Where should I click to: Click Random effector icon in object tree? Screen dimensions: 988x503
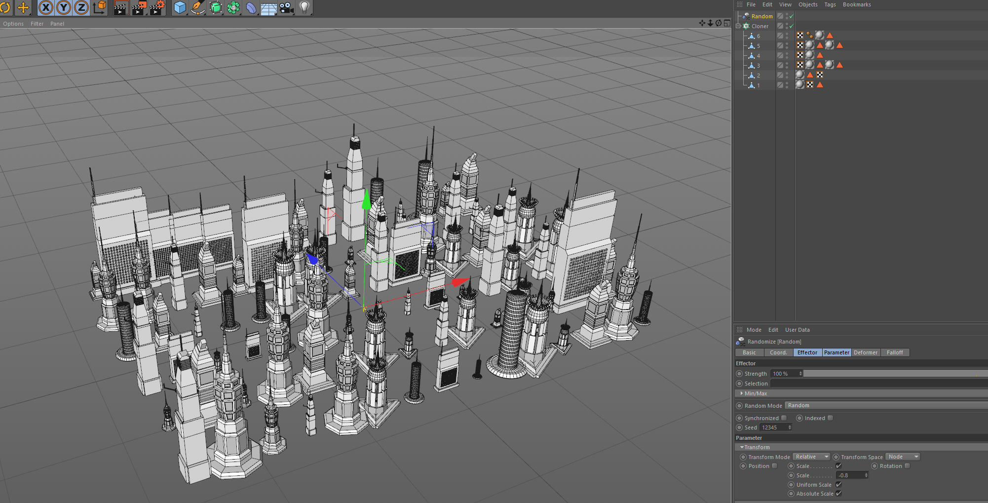(746, 16)
